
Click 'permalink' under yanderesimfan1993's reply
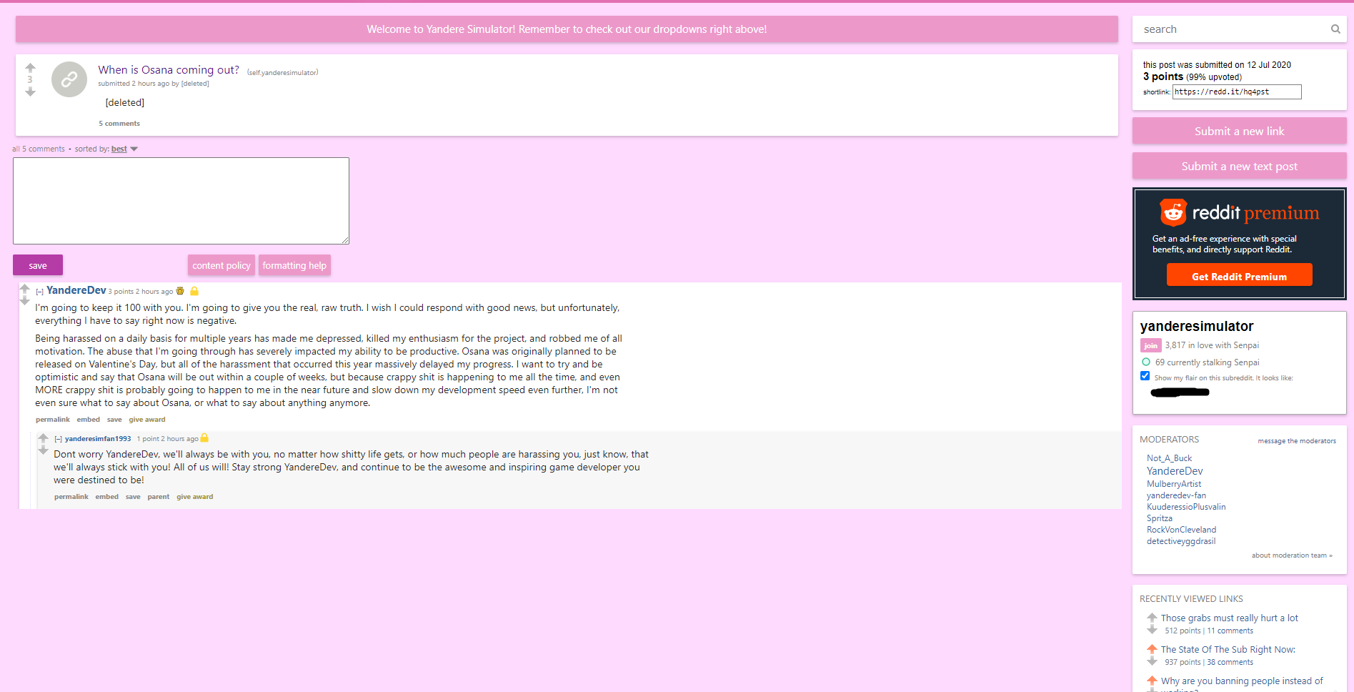(x=71, y=497)
